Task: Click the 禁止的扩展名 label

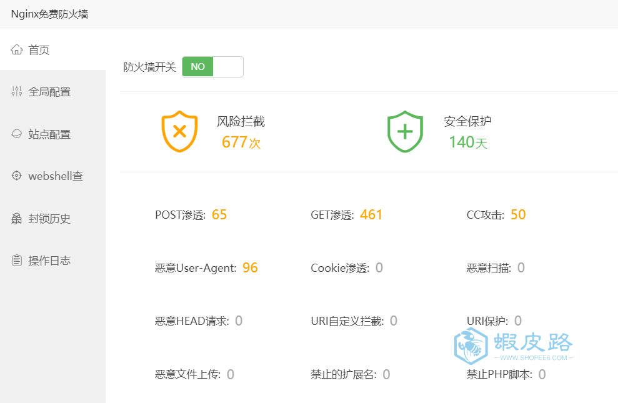Action: click(344, 375)
